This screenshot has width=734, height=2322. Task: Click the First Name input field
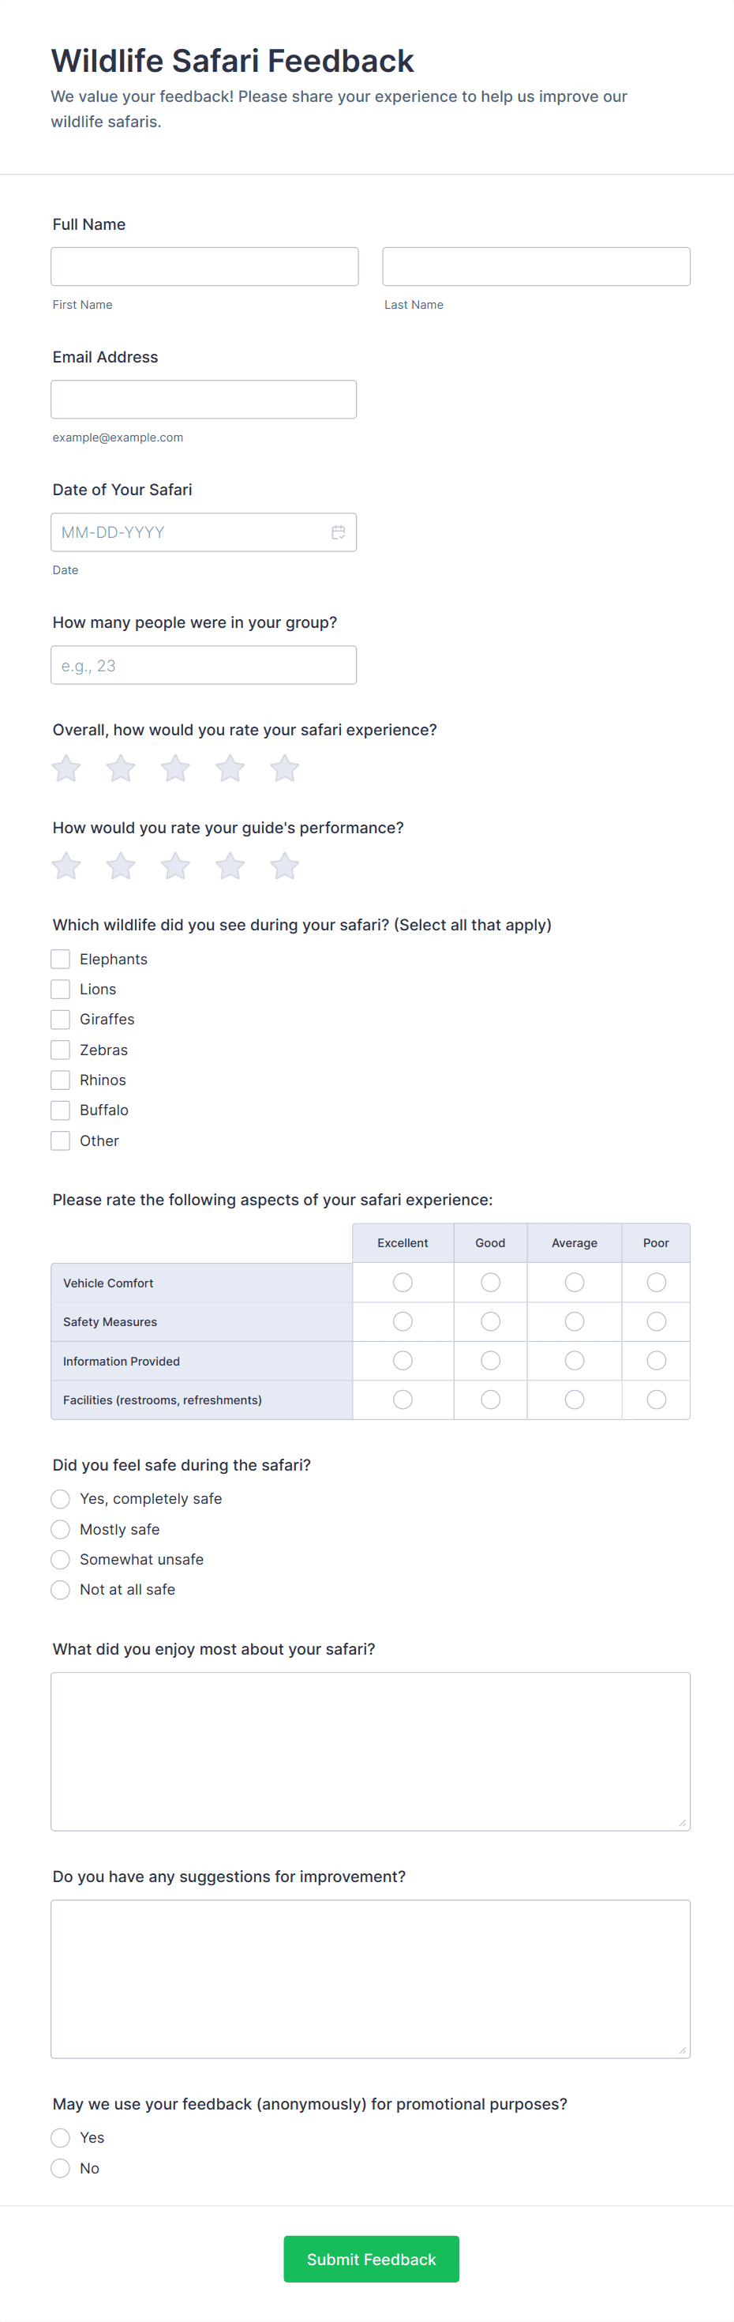[204, 266]
